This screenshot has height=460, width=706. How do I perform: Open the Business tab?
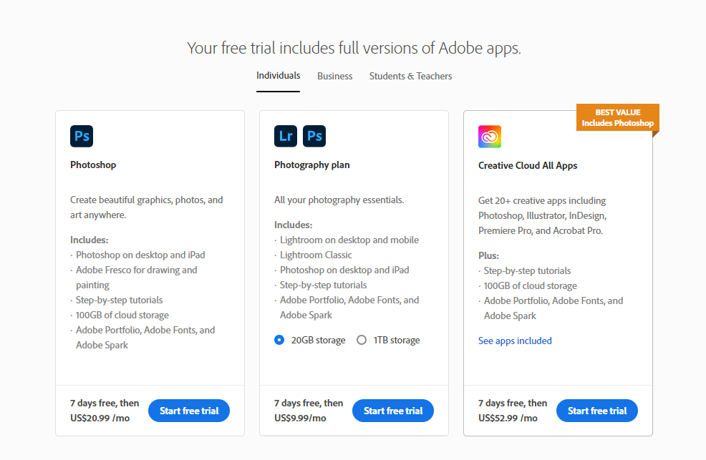(x=335, y=76)
